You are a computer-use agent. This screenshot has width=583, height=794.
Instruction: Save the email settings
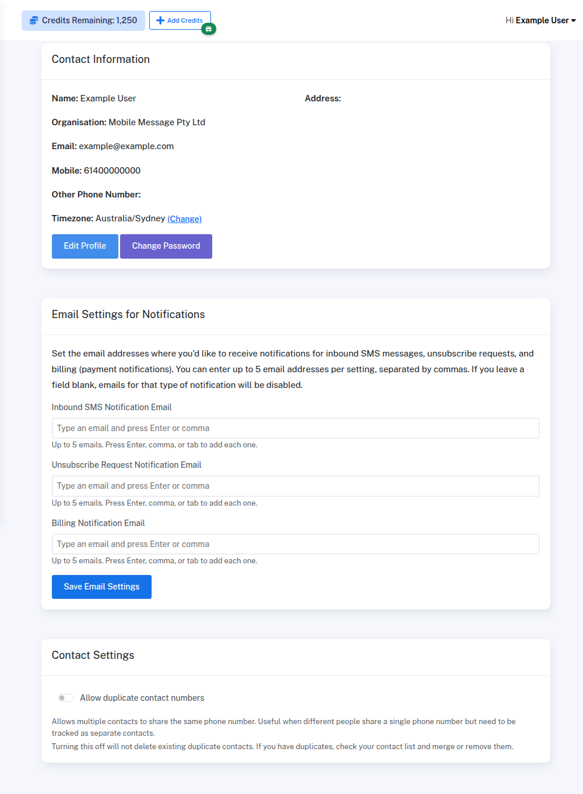101,587
